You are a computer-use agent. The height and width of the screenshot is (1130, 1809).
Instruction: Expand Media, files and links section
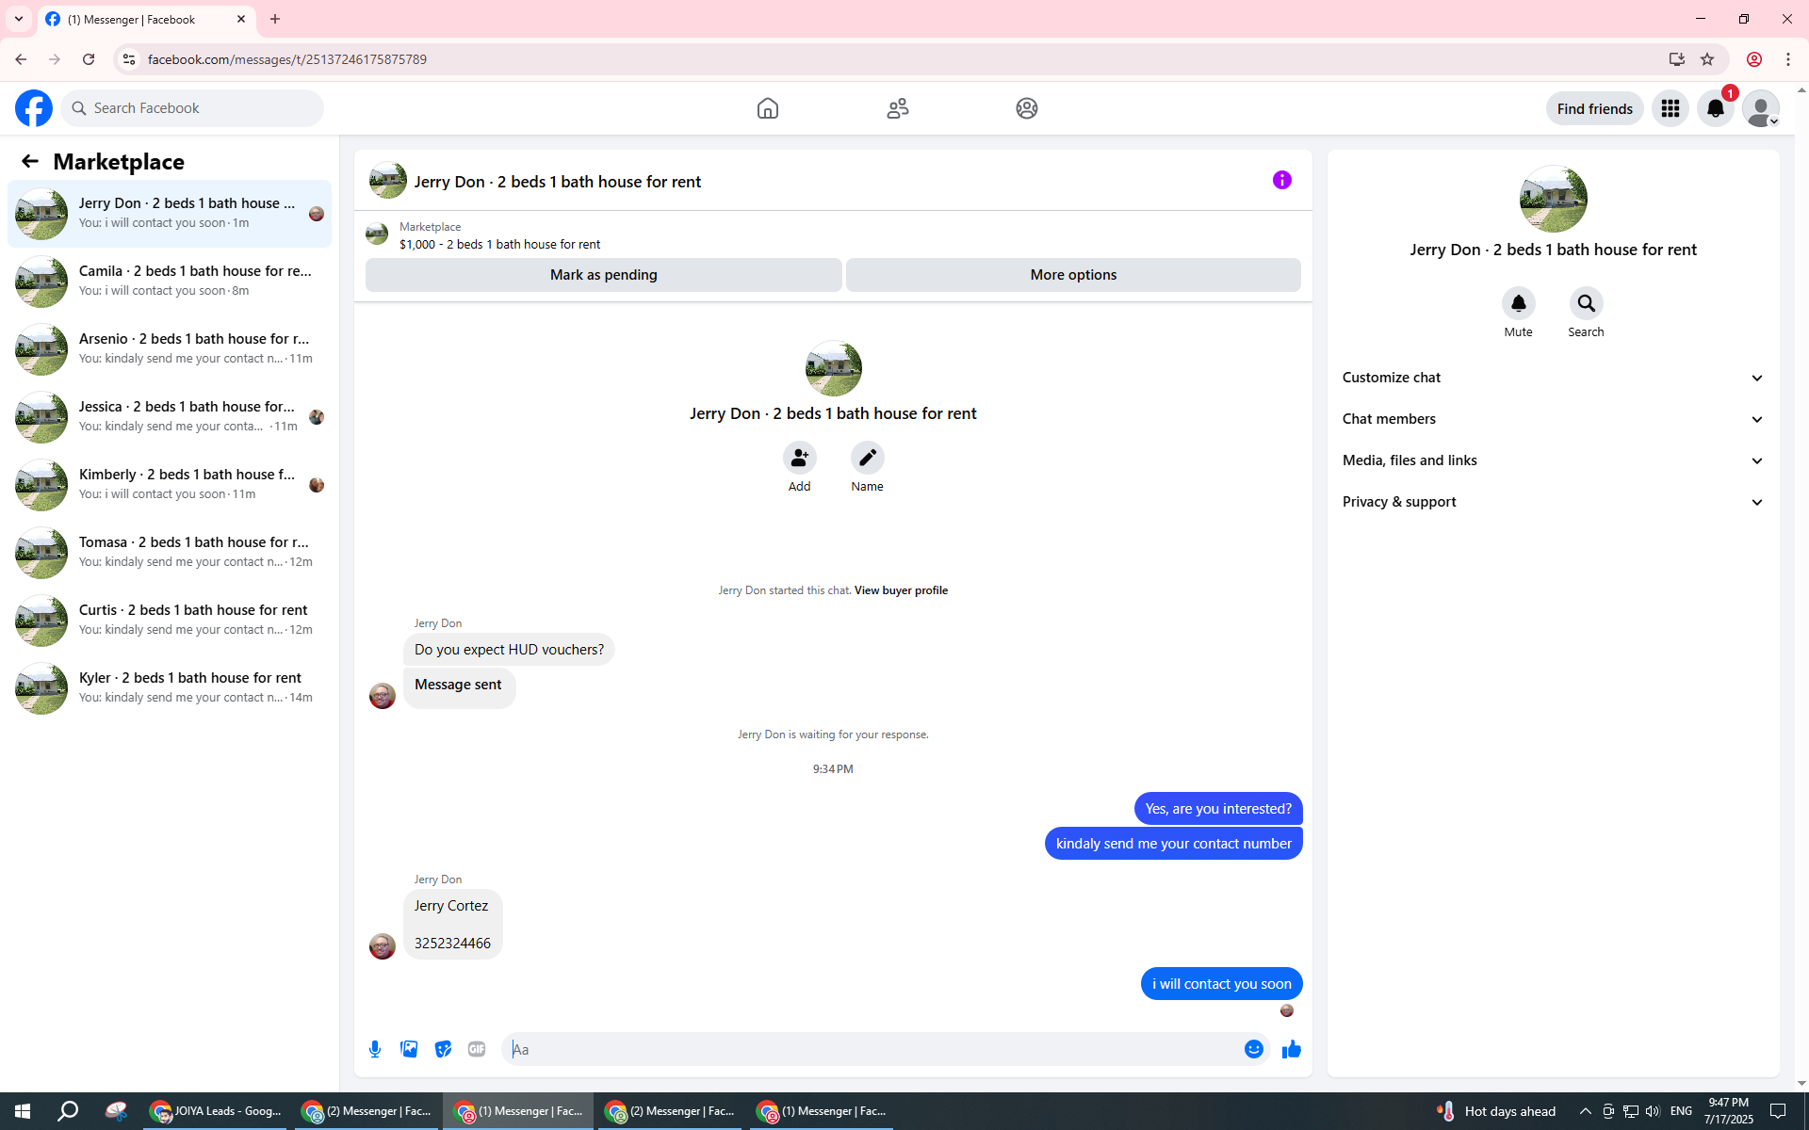[1553, 460]
